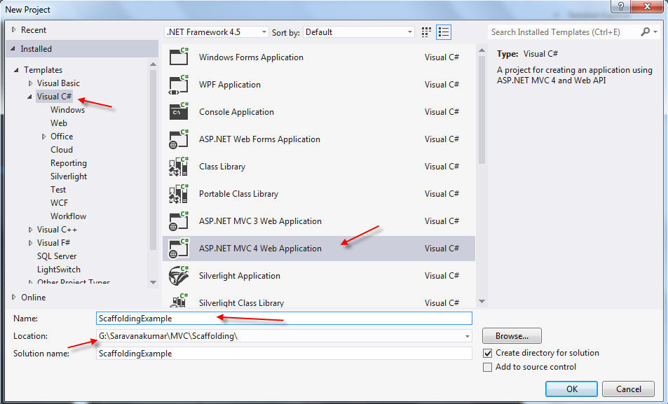The image size is (668, 404).
Task: Collapse the Visual C# node
Action: coord(29,97)
